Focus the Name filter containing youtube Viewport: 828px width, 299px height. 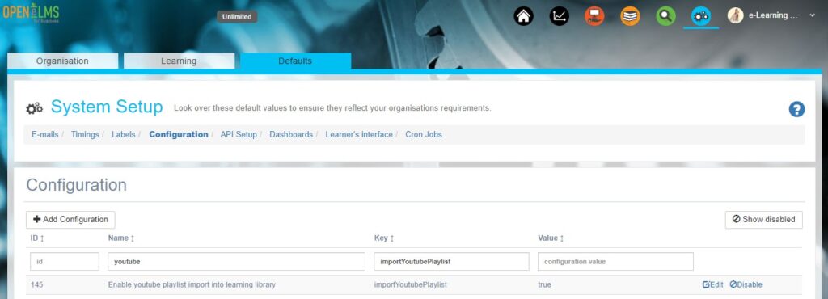point(237,262)
